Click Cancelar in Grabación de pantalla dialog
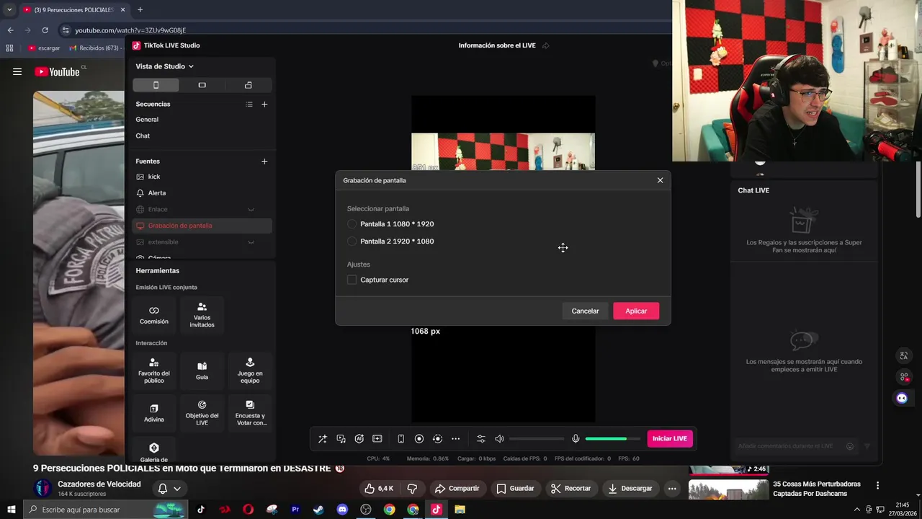 585,311
